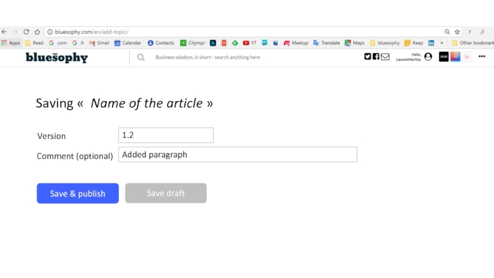Click the Twitter share icon
Screen dimensions: 494x278
367,56
